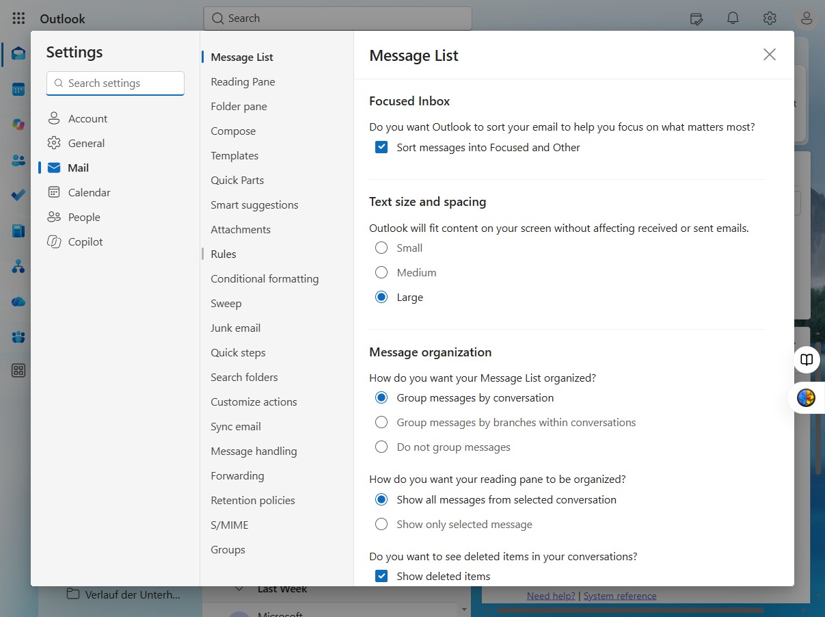Viewport: 825px width, 617px height.
Task: Open the Mail app in the left rail
Action: (x=18, y=54)
